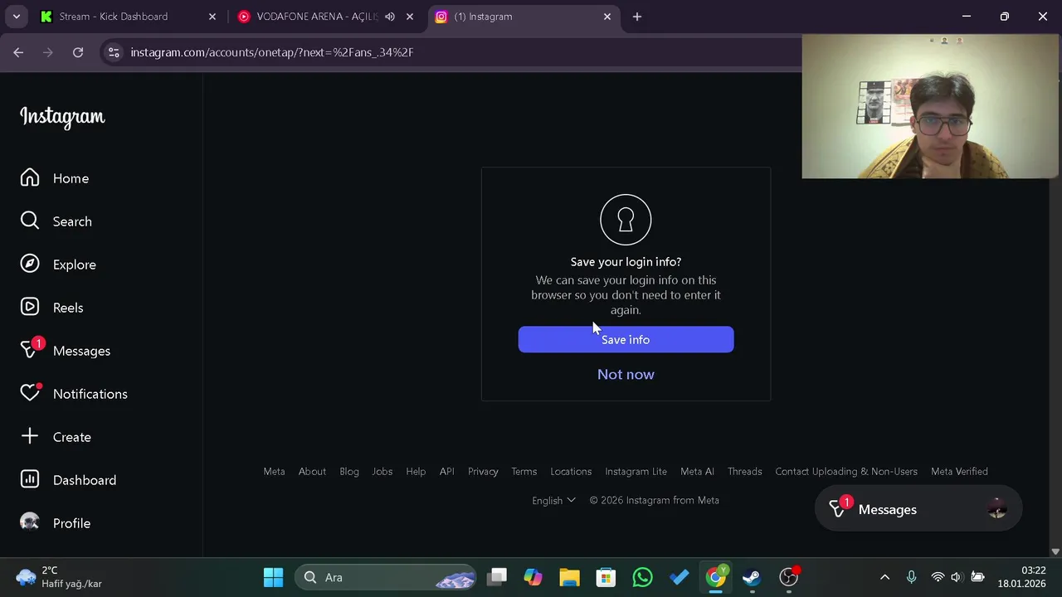Open the Home icon in Instagram sidebar
Viewport: 1062px width, 597px height.
30,178
